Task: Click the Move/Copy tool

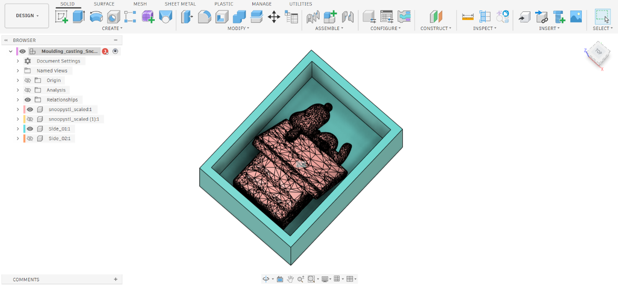Action: click(274, 17)
